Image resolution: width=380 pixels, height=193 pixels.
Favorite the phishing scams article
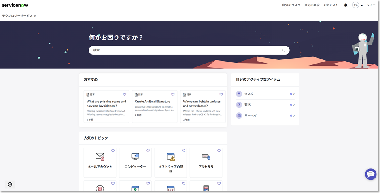[125, 94]
